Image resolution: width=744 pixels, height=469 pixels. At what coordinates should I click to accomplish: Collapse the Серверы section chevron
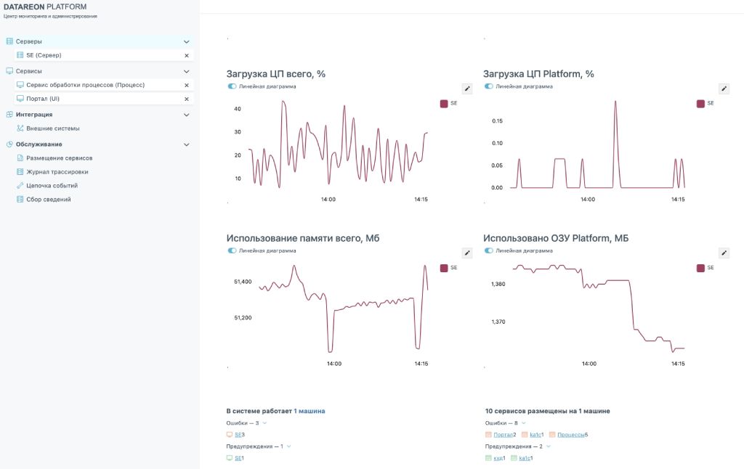coord(187,42)
